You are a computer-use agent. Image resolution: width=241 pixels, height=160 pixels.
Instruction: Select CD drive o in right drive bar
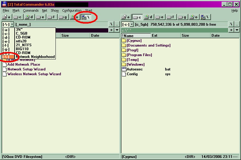pyautogui.click(x=194, y=17)
